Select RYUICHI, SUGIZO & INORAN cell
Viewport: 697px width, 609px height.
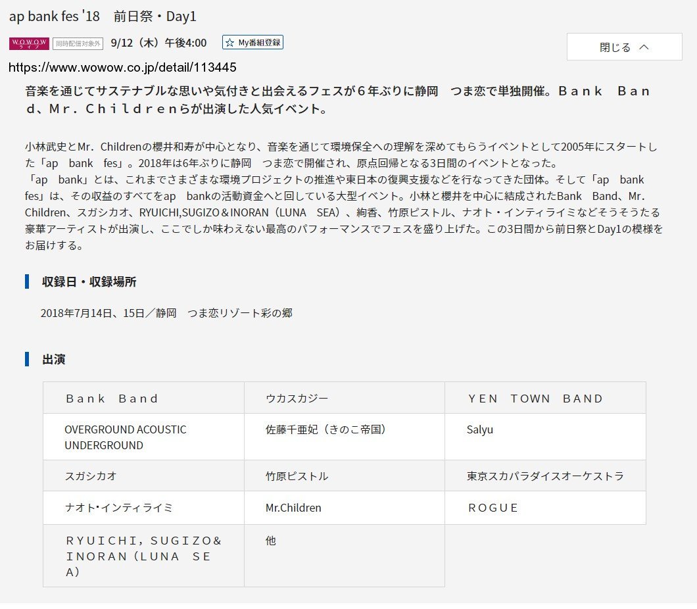(143, 556)
